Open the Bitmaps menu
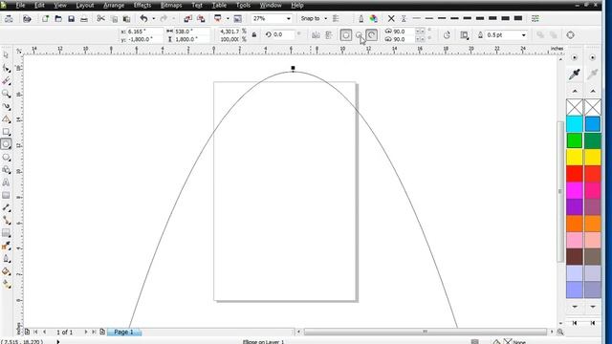 tap(171, 5)
